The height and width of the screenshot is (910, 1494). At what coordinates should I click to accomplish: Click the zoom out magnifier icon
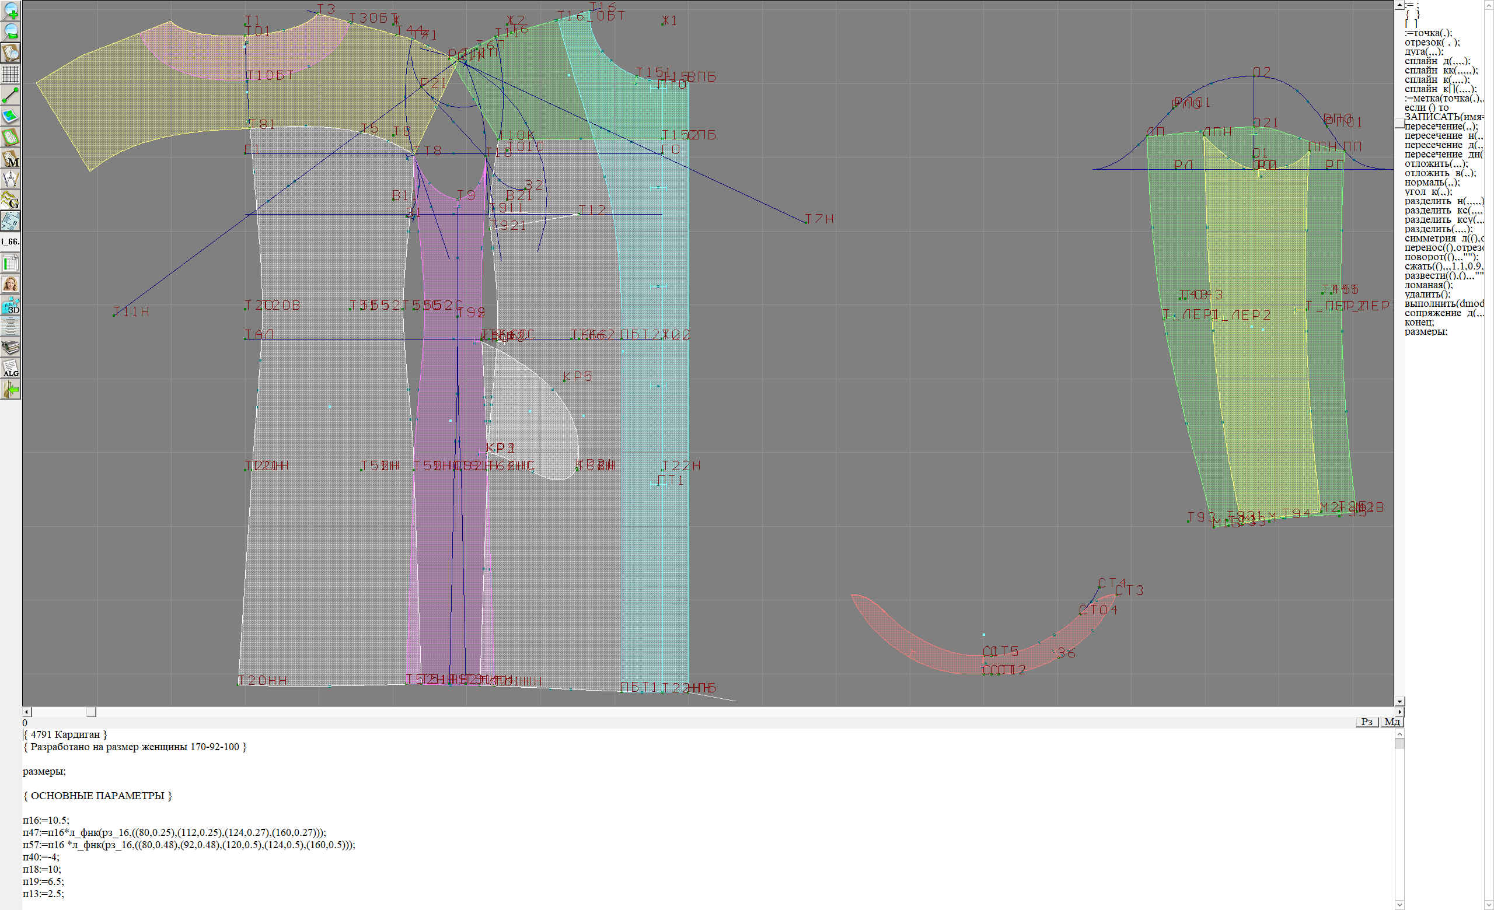pyautogui.click(x=11, y=32)
